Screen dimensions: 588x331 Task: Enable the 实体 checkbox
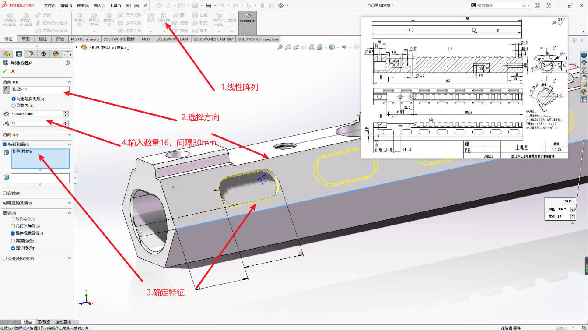point(5,193)
